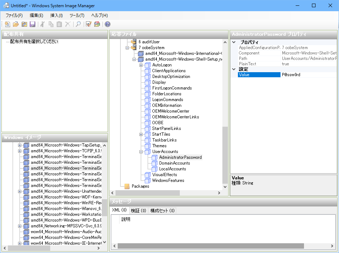Click answer file pane scroll-down arrow
339x253 pixels.
pyautogui.click(x=225, y=187)
